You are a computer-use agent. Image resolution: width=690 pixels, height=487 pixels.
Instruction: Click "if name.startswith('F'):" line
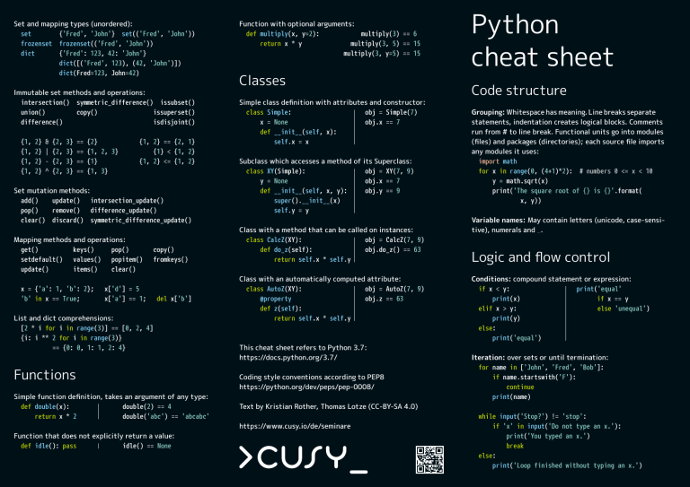coord(534,378)
